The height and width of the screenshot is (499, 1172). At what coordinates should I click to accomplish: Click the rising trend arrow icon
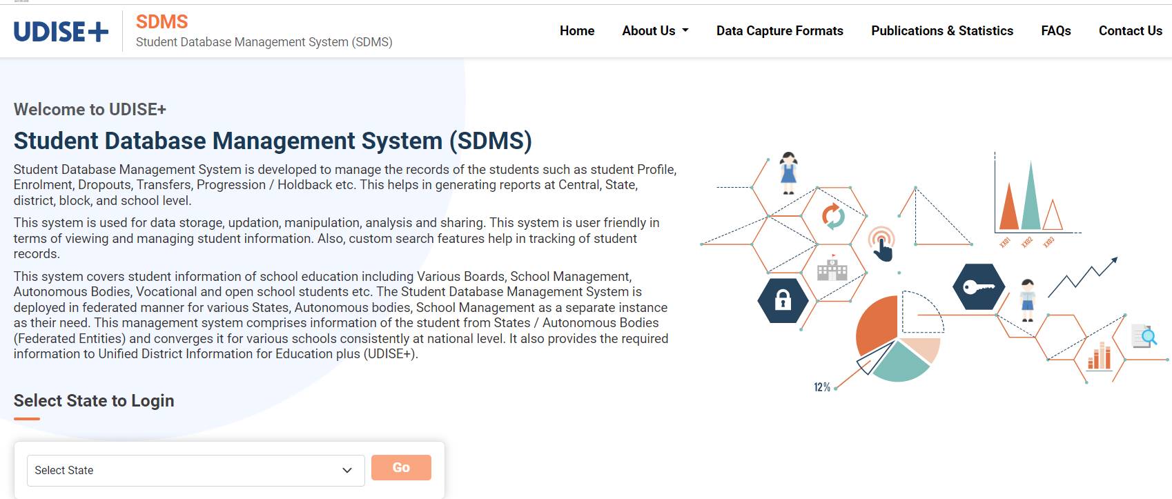click(x=1082, y=277)
